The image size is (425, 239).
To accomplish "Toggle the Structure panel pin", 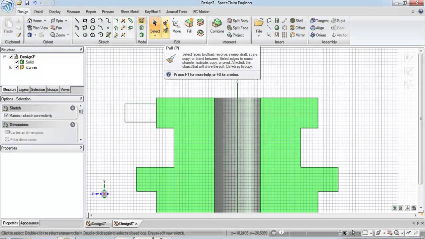I will tap(81, 49).
